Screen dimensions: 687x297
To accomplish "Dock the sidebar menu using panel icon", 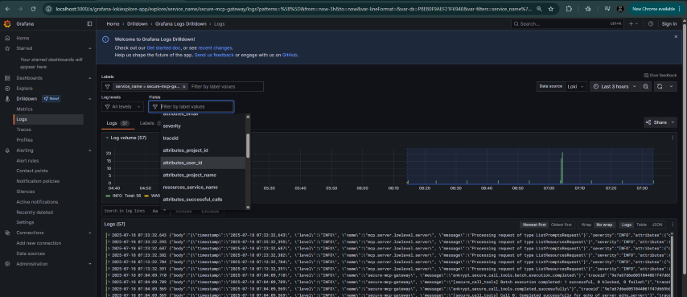I will coord(89,23).
